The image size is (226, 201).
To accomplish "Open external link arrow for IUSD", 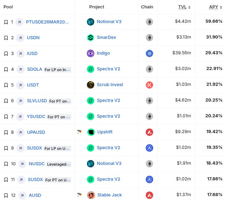I will pos(20,54).
